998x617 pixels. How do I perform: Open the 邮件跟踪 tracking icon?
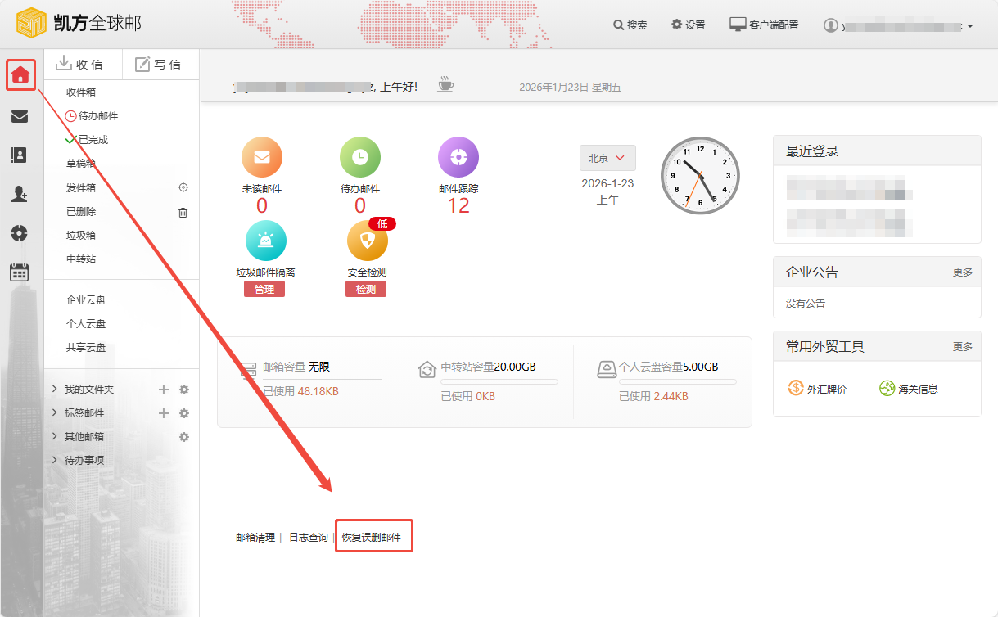pyautogui.click(x=458, y=155)
